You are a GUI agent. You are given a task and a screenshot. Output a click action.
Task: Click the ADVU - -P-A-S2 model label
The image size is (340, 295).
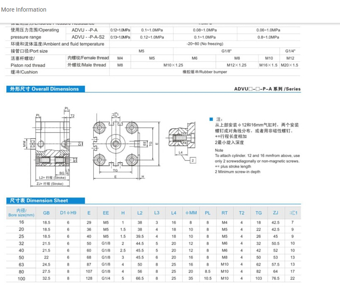[x=88, y=37]
